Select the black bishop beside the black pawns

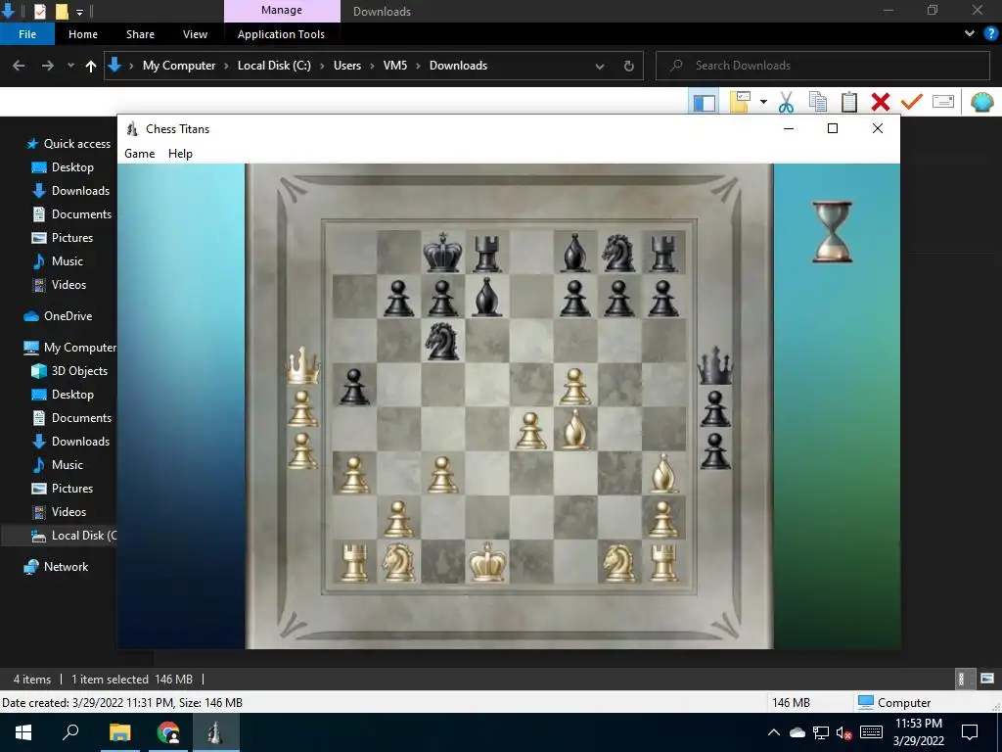coord(487,297)
